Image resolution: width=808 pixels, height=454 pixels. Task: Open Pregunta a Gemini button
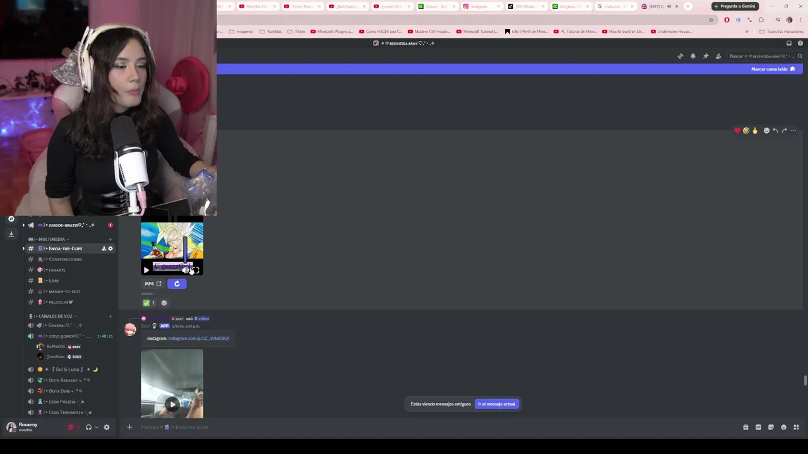coord(735,6)
